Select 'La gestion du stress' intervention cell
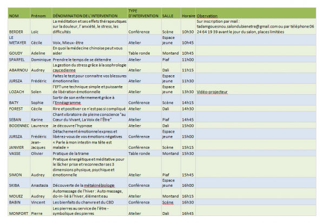 (89, 68)
